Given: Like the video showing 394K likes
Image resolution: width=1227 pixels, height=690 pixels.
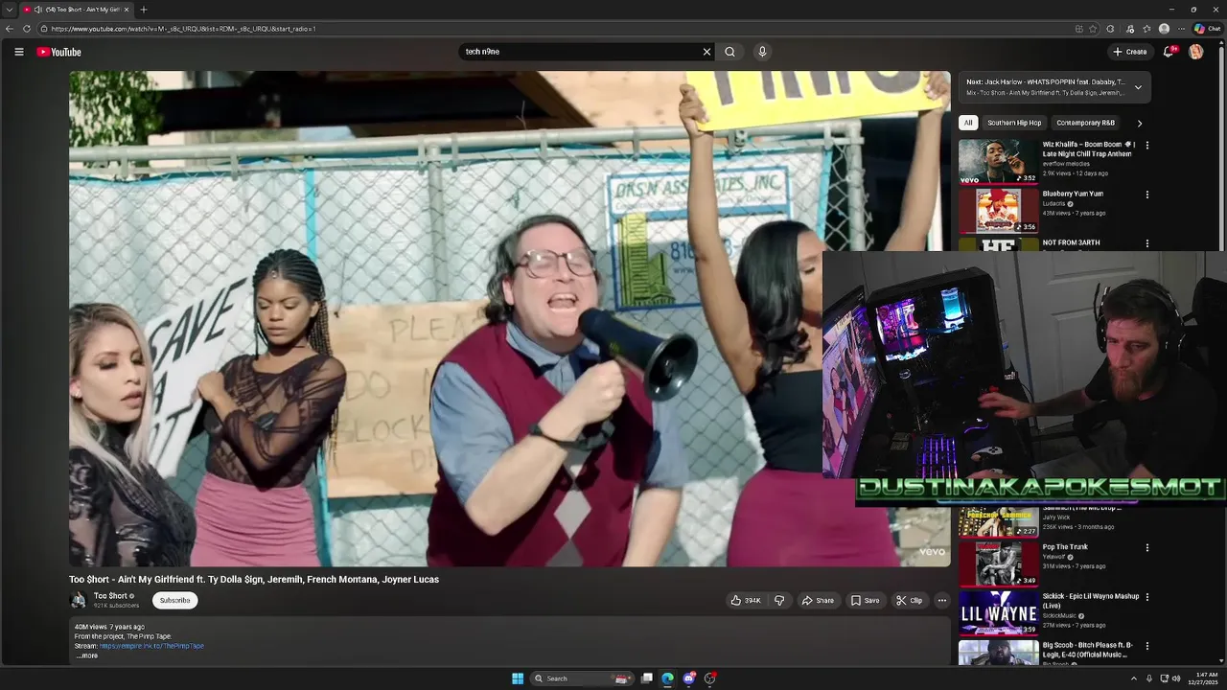Looking at the screenshot, I should tap(746, 601).
